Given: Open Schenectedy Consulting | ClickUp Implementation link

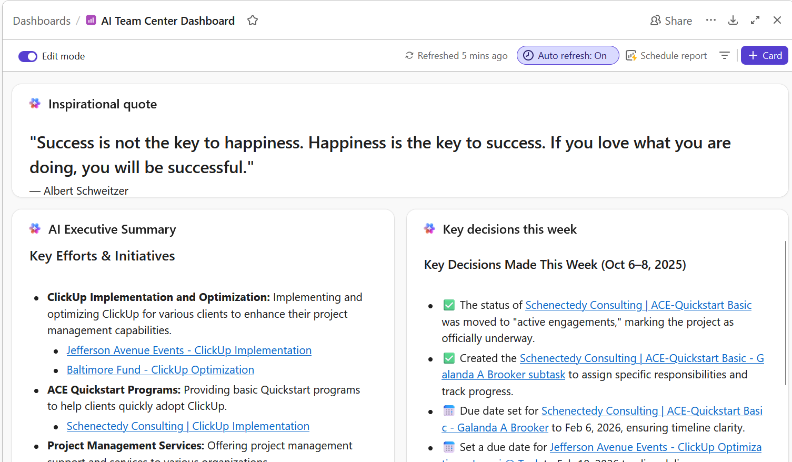Looking at the screenshot, I should [188, 426].
